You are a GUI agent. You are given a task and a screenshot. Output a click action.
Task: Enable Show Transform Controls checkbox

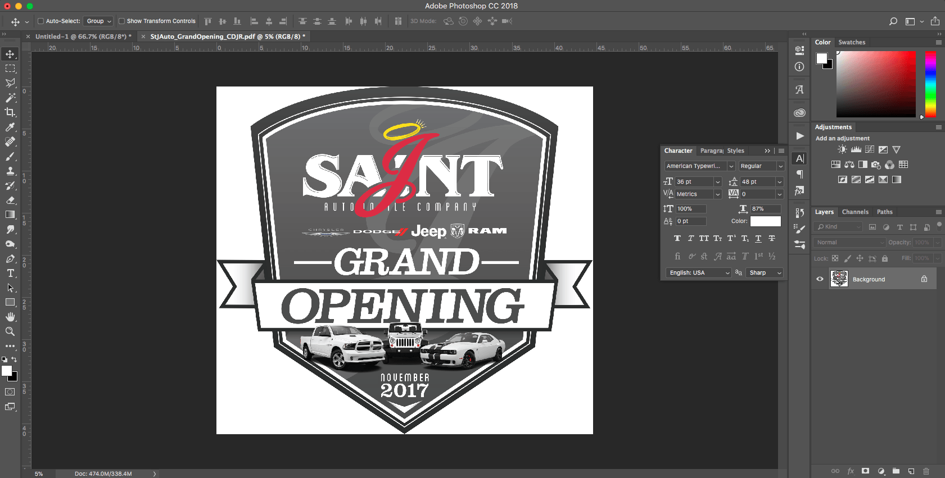tap(121, 21)
